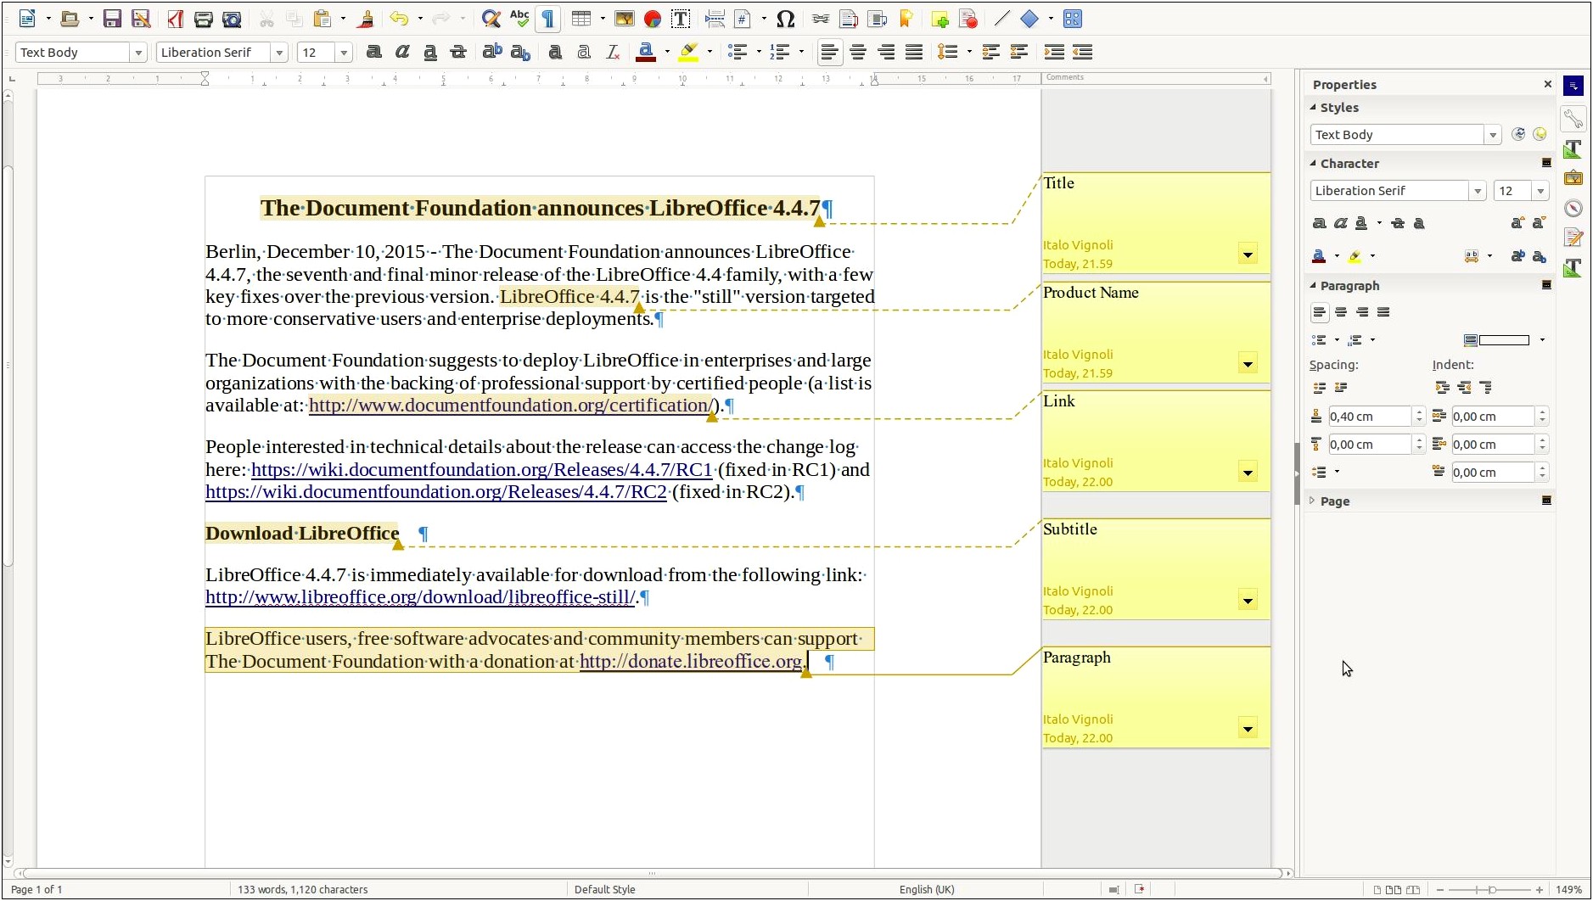Click the Basic Shapes diamond icon

pos(1029,19)
